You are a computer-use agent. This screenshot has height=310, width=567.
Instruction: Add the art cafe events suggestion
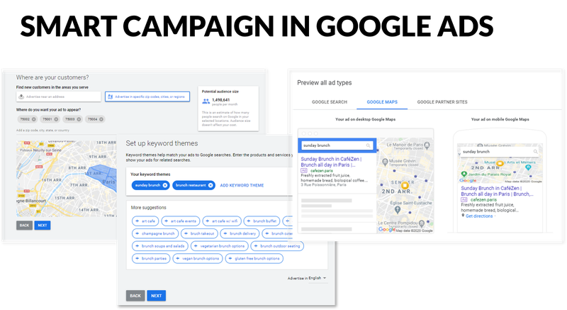click(x=180, y=221)
